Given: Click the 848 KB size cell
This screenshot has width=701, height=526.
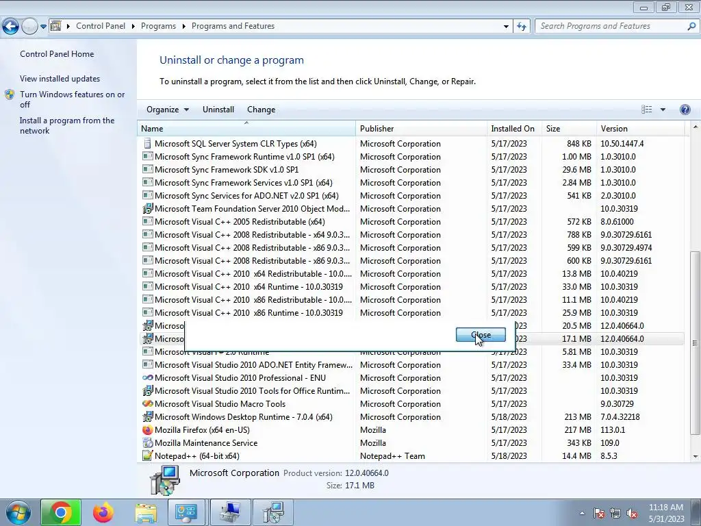Looking at the screenshot, I should coord(579,144).
